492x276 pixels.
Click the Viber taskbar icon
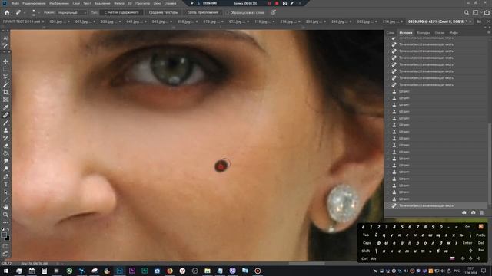[x=232, y=271]
